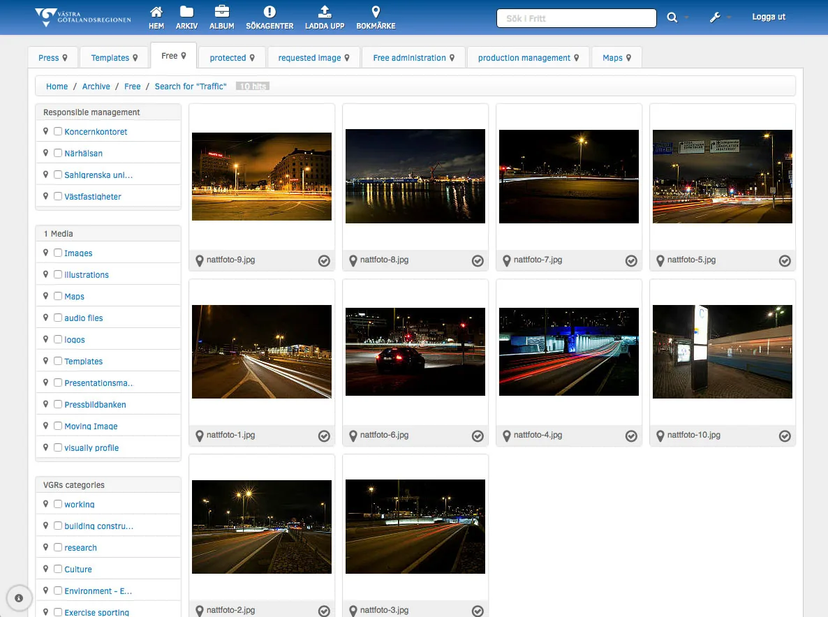
Task: Expand pin marker beside Närhälsan
Action: (45, 153)
